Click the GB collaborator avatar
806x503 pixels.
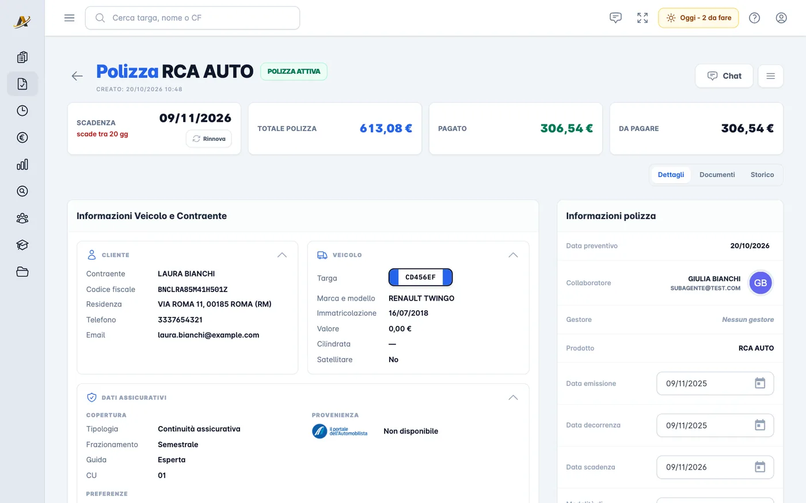coord(761,283)
